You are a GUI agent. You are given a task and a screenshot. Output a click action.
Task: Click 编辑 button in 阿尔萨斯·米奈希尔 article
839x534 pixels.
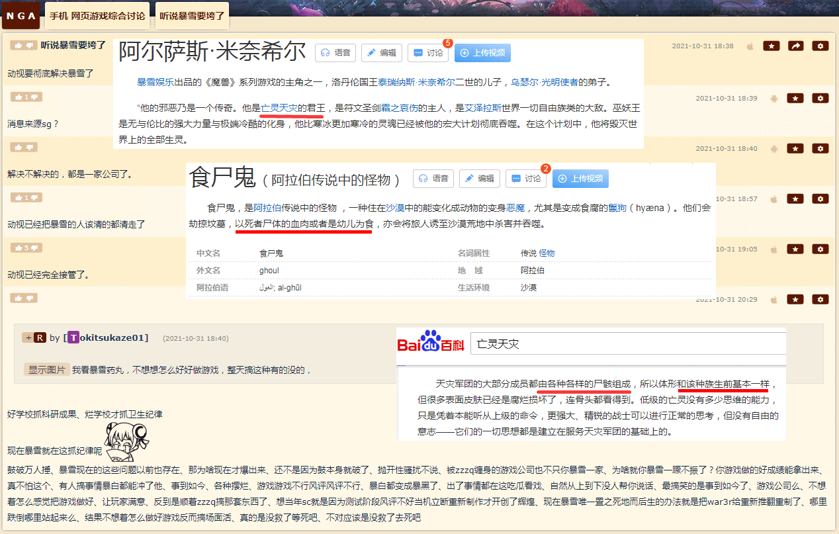382,53
